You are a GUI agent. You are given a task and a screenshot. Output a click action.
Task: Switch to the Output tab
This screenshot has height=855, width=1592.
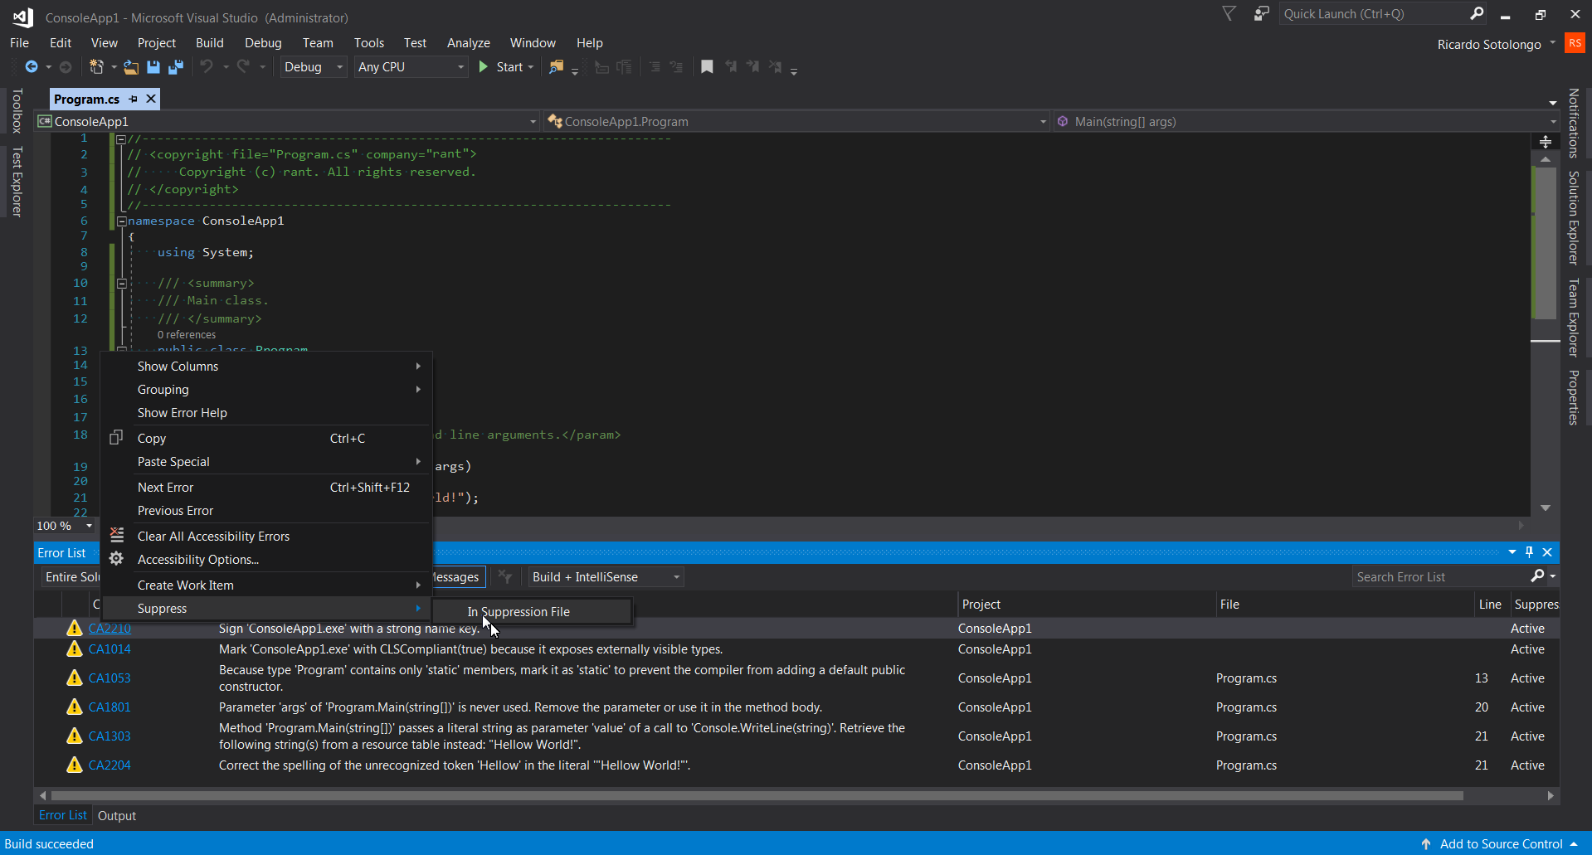pos(117,816)
